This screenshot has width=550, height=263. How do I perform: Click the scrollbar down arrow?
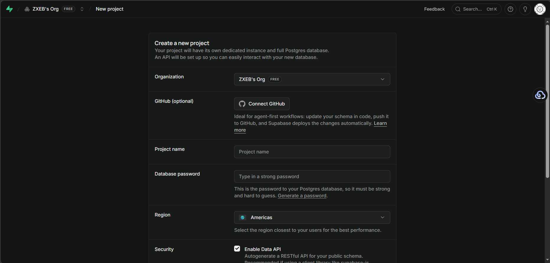click(547, 260)
